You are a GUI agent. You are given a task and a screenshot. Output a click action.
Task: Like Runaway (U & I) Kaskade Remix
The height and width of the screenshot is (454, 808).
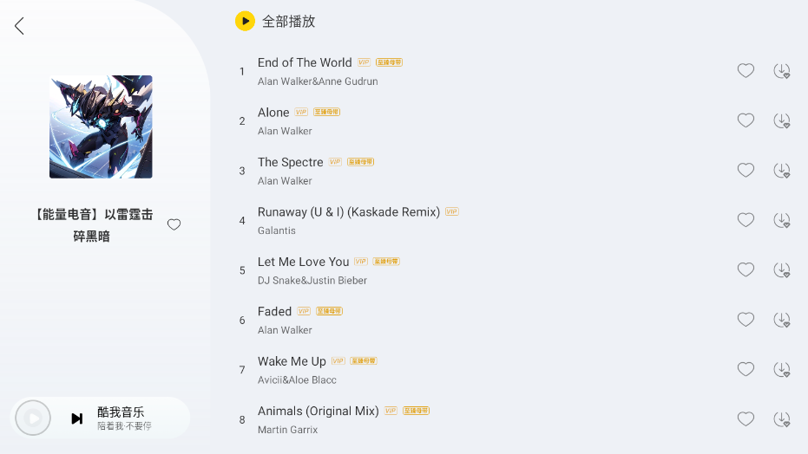(x=746, y=220)
